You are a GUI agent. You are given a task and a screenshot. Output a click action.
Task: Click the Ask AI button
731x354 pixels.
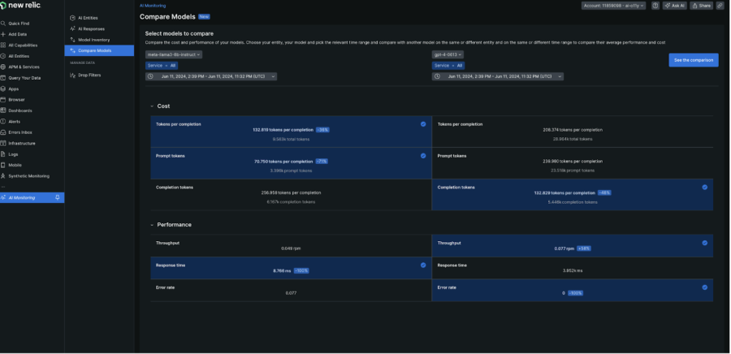674,6
